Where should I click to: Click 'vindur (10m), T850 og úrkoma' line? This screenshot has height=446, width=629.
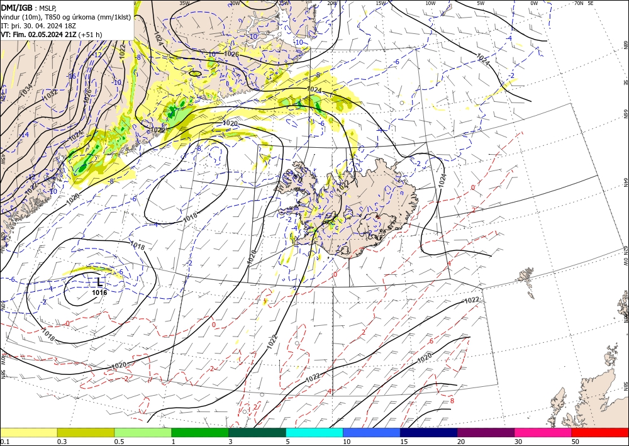click(x=66, y=16)
